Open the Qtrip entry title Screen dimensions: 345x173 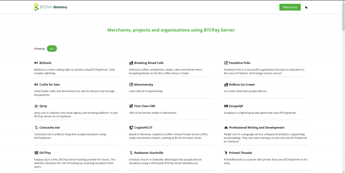[x=43, y=106]
